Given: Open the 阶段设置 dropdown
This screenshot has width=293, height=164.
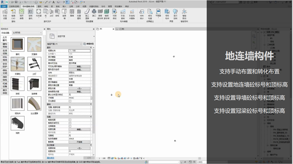Looking at the screenshot, I should (x=27, y=33).
